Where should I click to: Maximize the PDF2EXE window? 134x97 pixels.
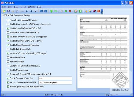(x=127, y=3)
